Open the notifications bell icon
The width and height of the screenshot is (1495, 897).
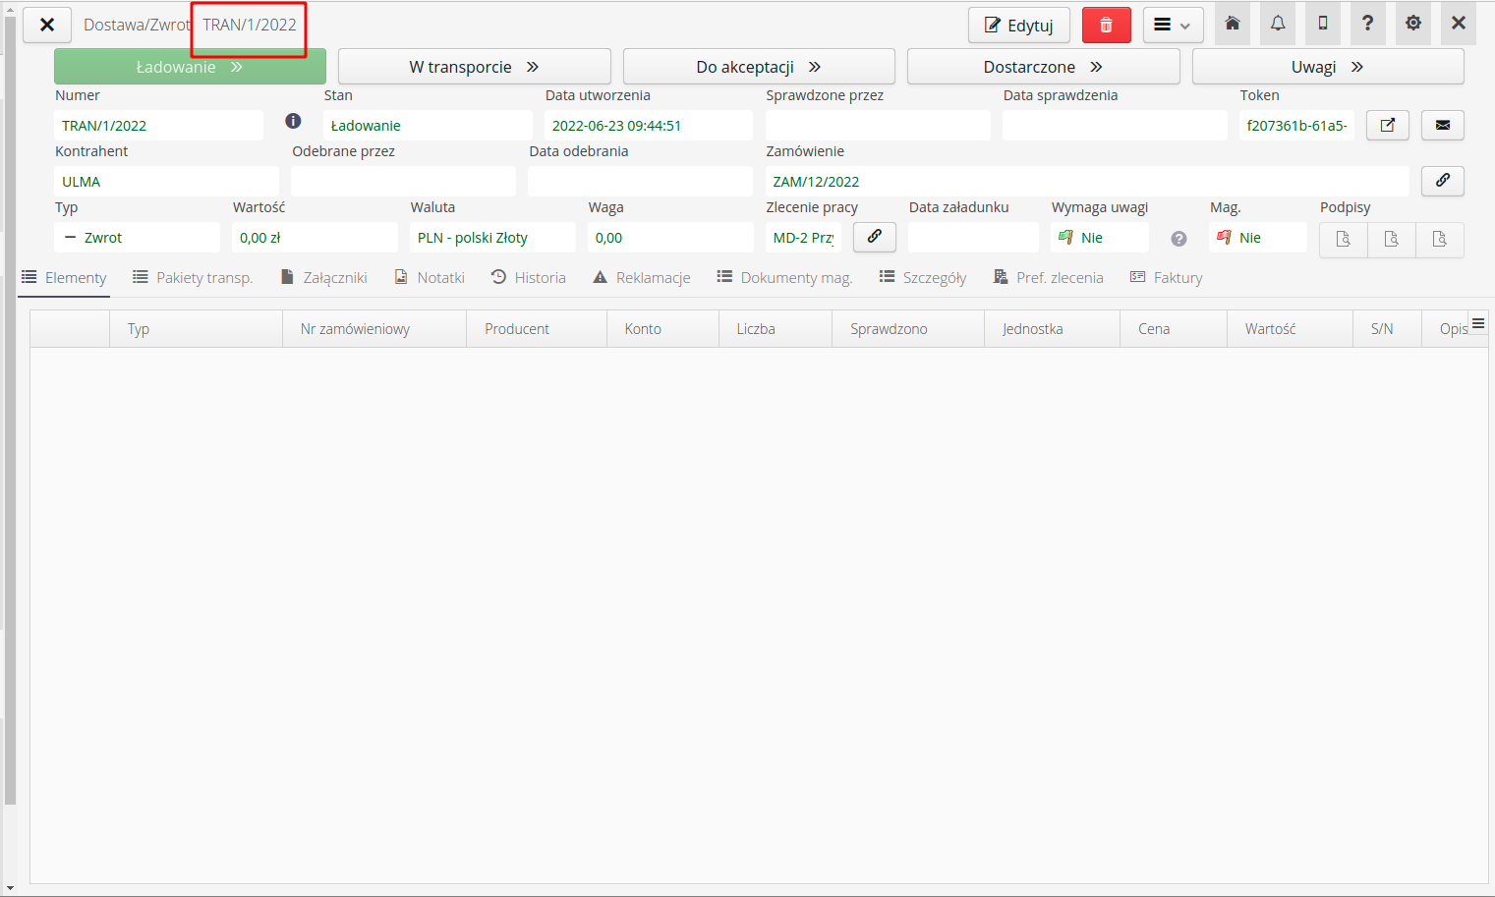coord(1278,23)
